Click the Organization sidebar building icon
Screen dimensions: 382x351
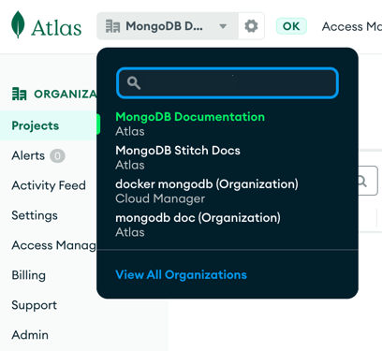pos(19,94)
